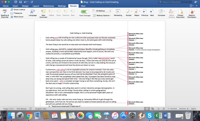Open Language settings
200x121 pixels.
[33, 13]
